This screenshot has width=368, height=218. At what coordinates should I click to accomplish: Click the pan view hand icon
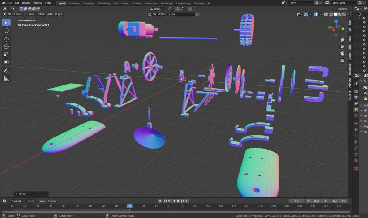point(342,47)
